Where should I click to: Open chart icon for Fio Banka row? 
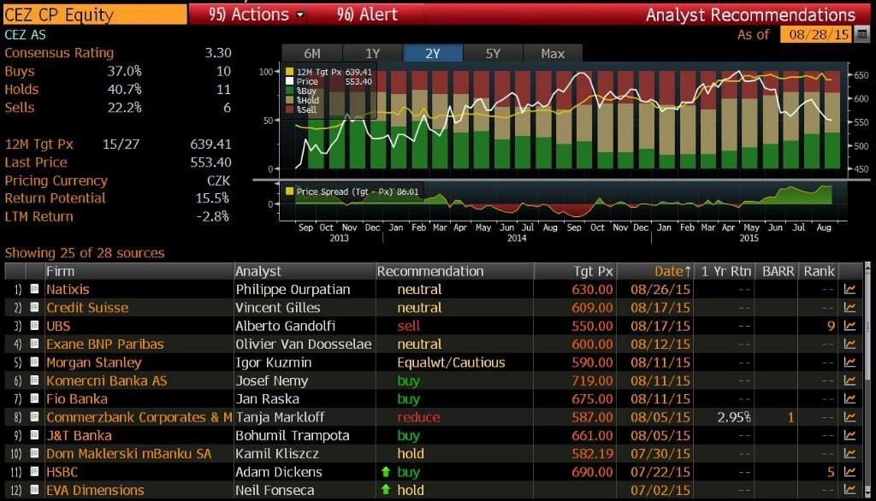(849, 398)
